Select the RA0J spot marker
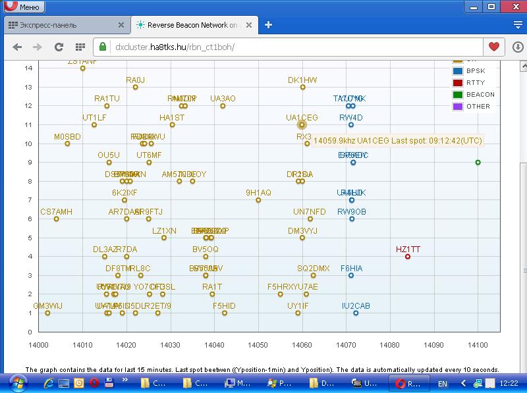 [135, 87]
